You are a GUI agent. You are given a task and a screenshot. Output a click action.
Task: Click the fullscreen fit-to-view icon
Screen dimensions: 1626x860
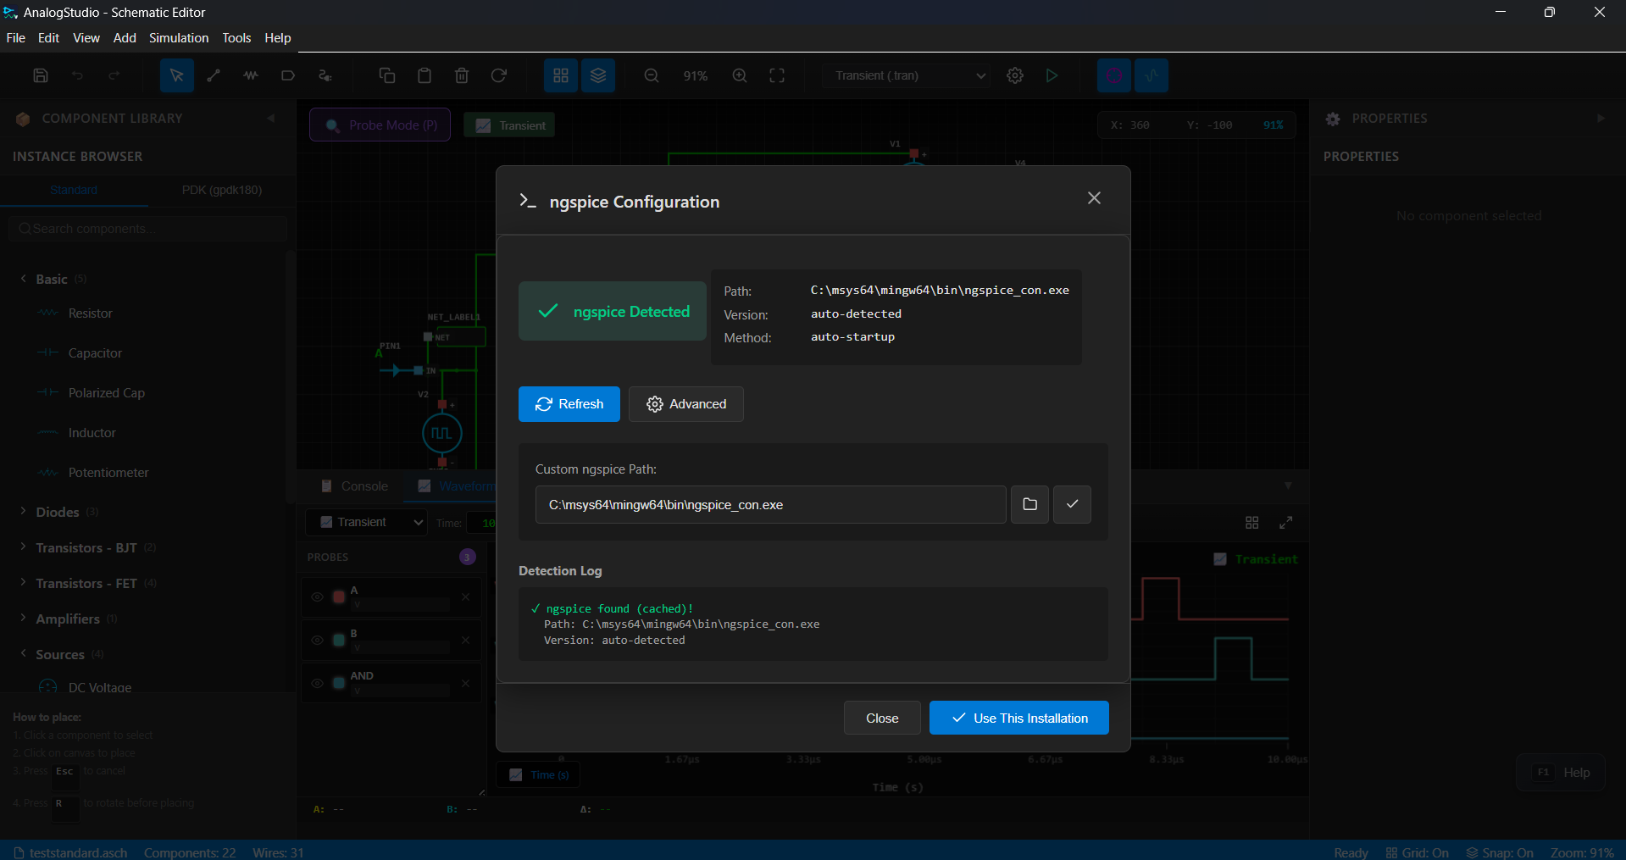click(x=776, y=75)
